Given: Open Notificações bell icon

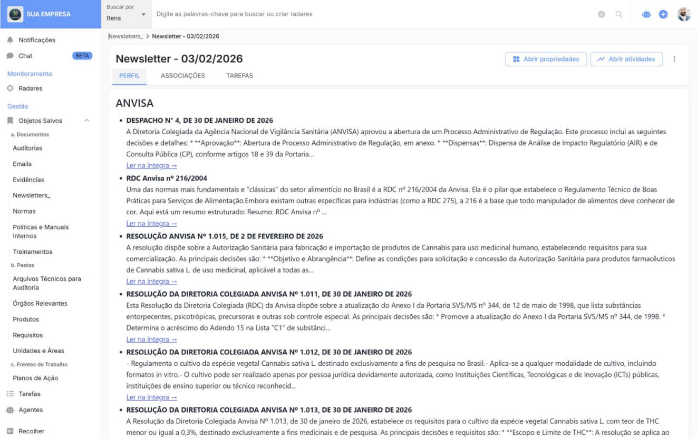Looking at the screenshot, I should point(10,40).
